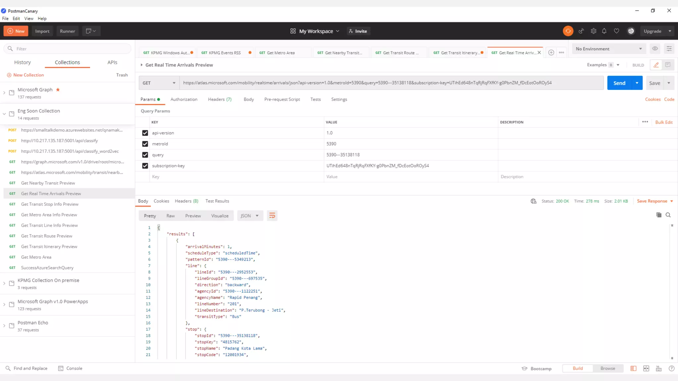
Task: Click the Send button
Action: pyautogui.click(x=619, y=83)
